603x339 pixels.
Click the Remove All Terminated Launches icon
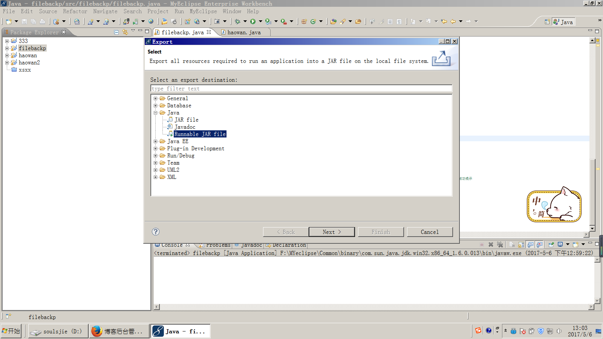click(500, 244)
